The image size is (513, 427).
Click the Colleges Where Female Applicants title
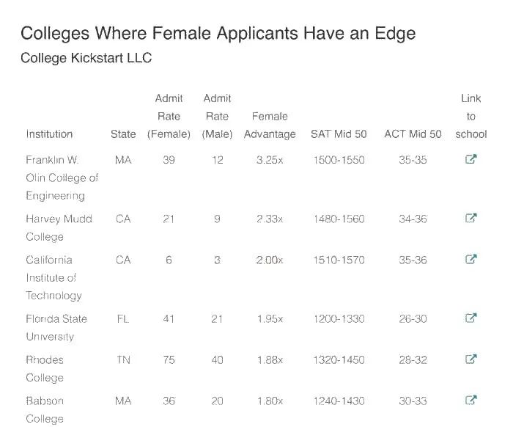point(218,34)
